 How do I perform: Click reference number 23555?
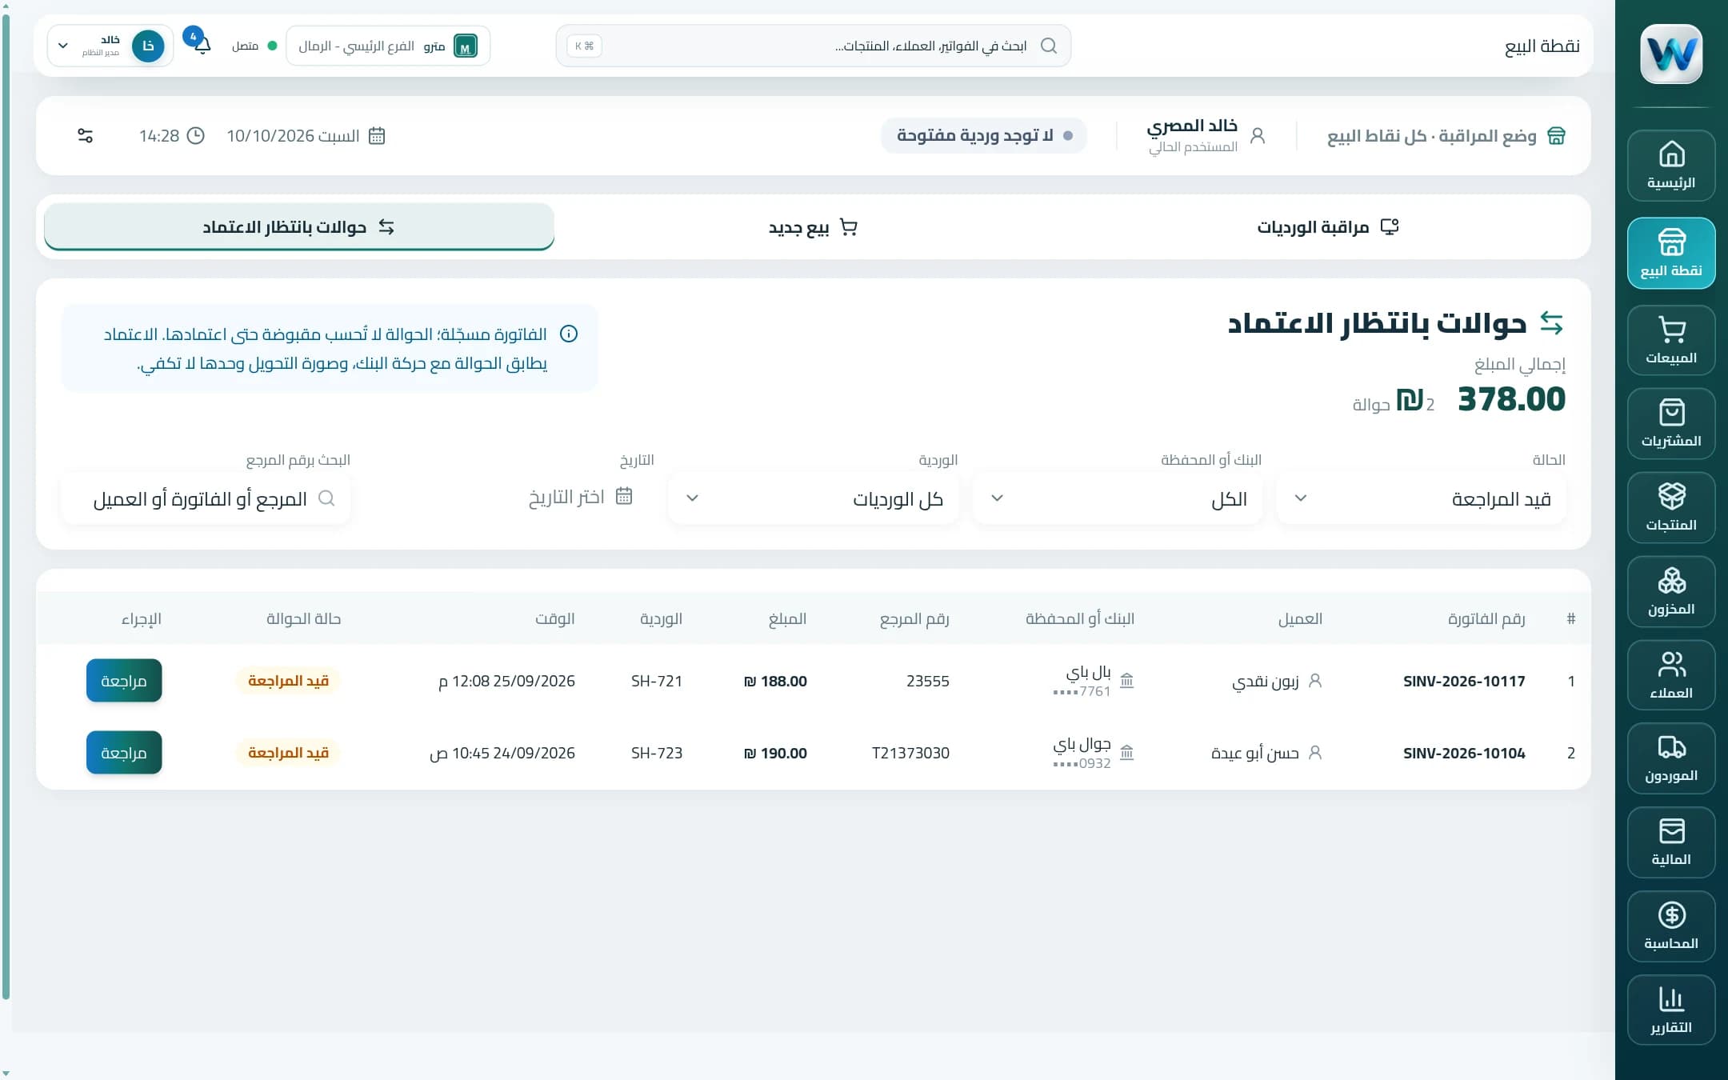click(x=928, y=681)
